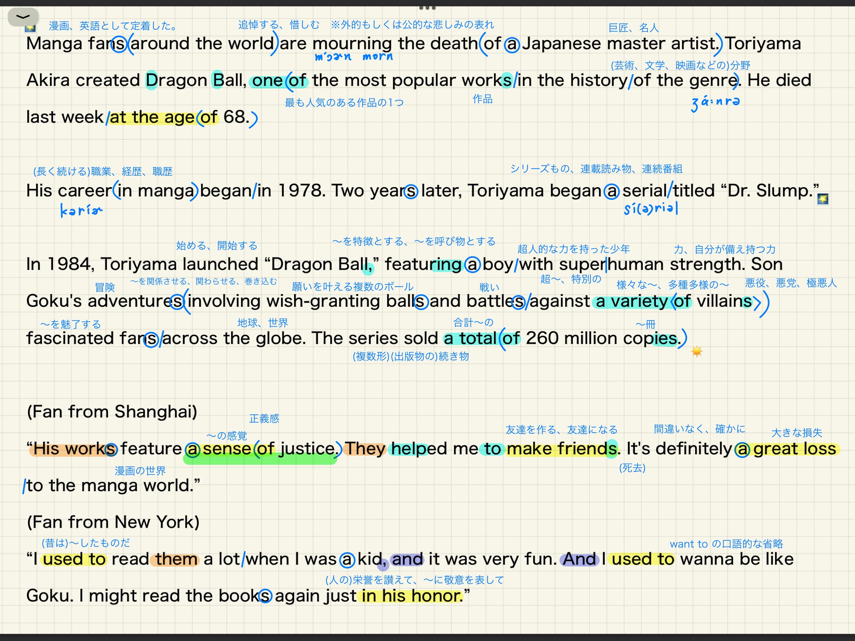This screenshot has width=855, height=641.
Task: Tap the note "漫画、英語として定着した。"
Action: [113, 26]
